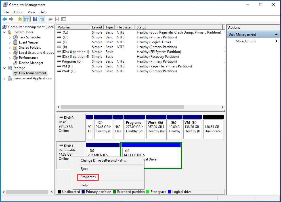Click the blue Help question mark icon
The height and width of the screenshot is (202, 281).
pos(35,19)
